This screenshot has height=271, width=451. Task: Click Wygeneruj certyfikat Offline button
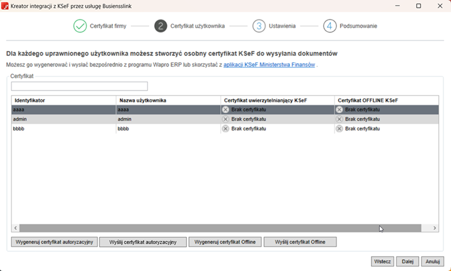point(225,242)
